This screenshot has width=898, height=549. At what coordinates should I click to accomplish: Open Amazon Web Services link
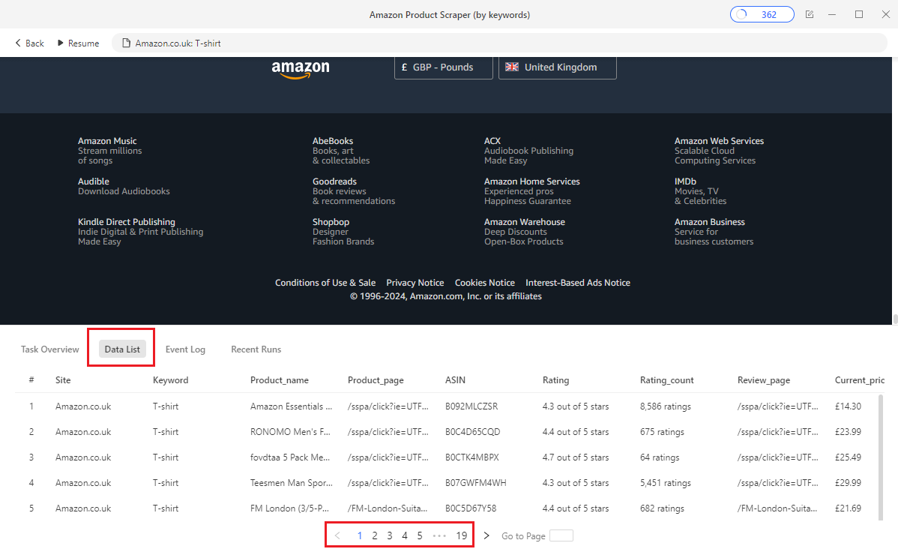pos(720,141)
